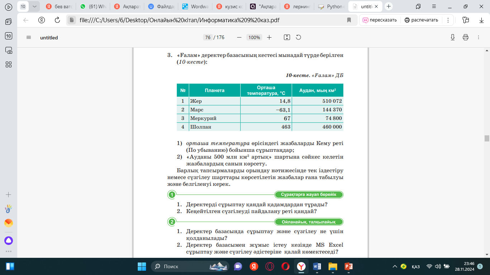
Task: Open Yandex Mail from left sidebar
Action: pos(9,223)
